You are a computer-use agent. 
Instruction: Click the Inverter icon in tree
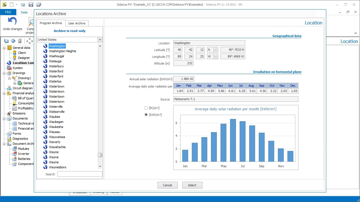pos(15,154)
